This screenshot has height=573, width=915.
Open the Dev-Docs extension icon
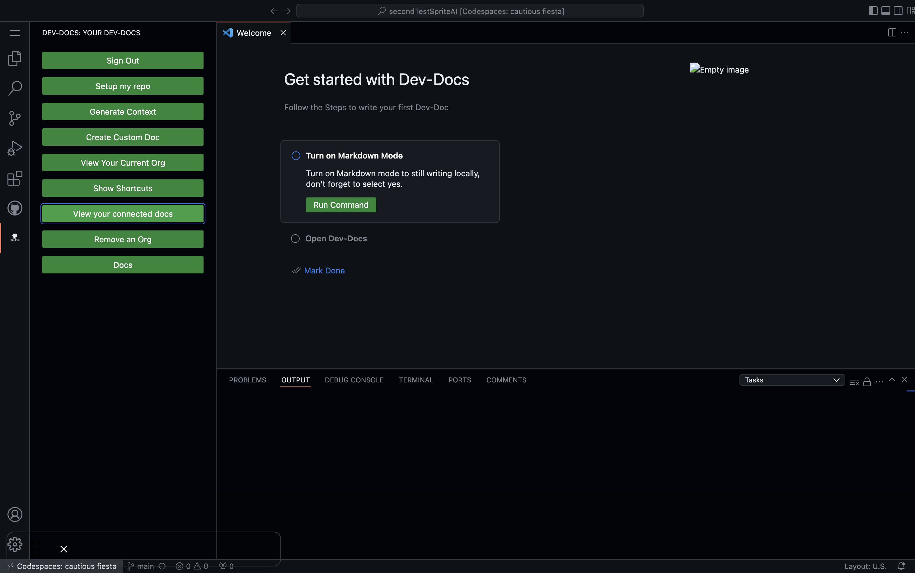click(x=14, y=238)
